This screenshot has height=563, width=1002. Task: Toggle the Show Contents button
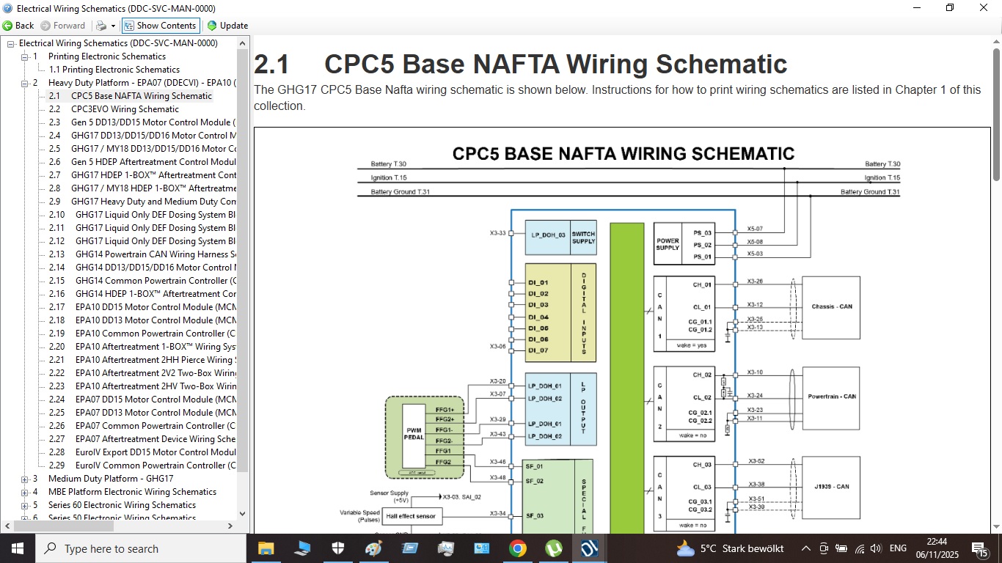[x=159, y=26]
